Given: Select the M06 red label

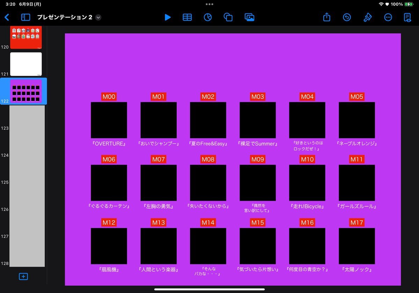Looking at the screenshot, I should tap(109, 159).
